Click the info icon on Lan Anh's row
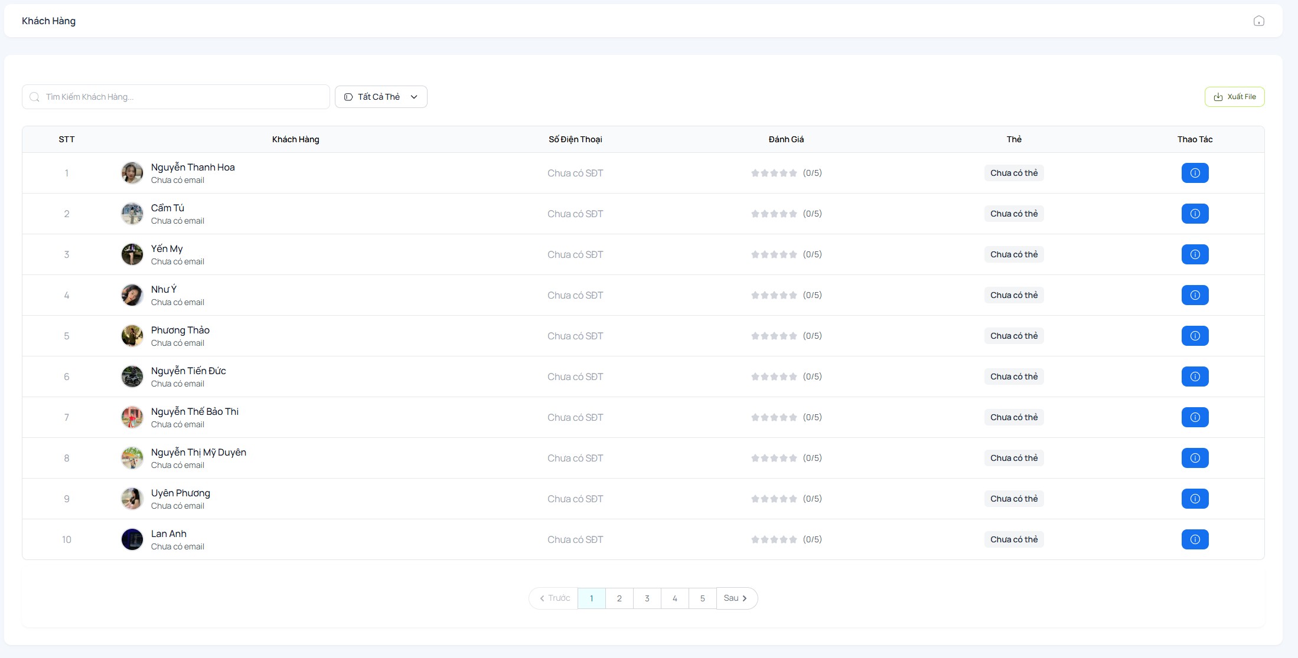The image size is (1298, 658). 1195,539
